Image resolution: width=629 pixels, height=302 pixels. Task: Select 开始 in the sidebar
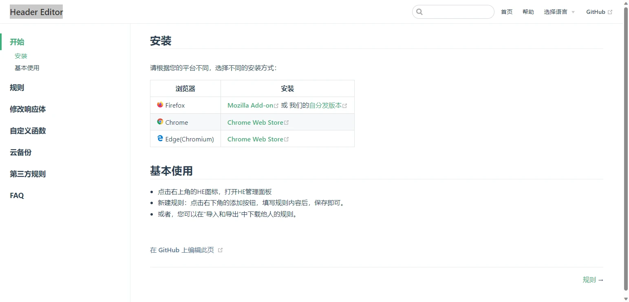[17, 42]
